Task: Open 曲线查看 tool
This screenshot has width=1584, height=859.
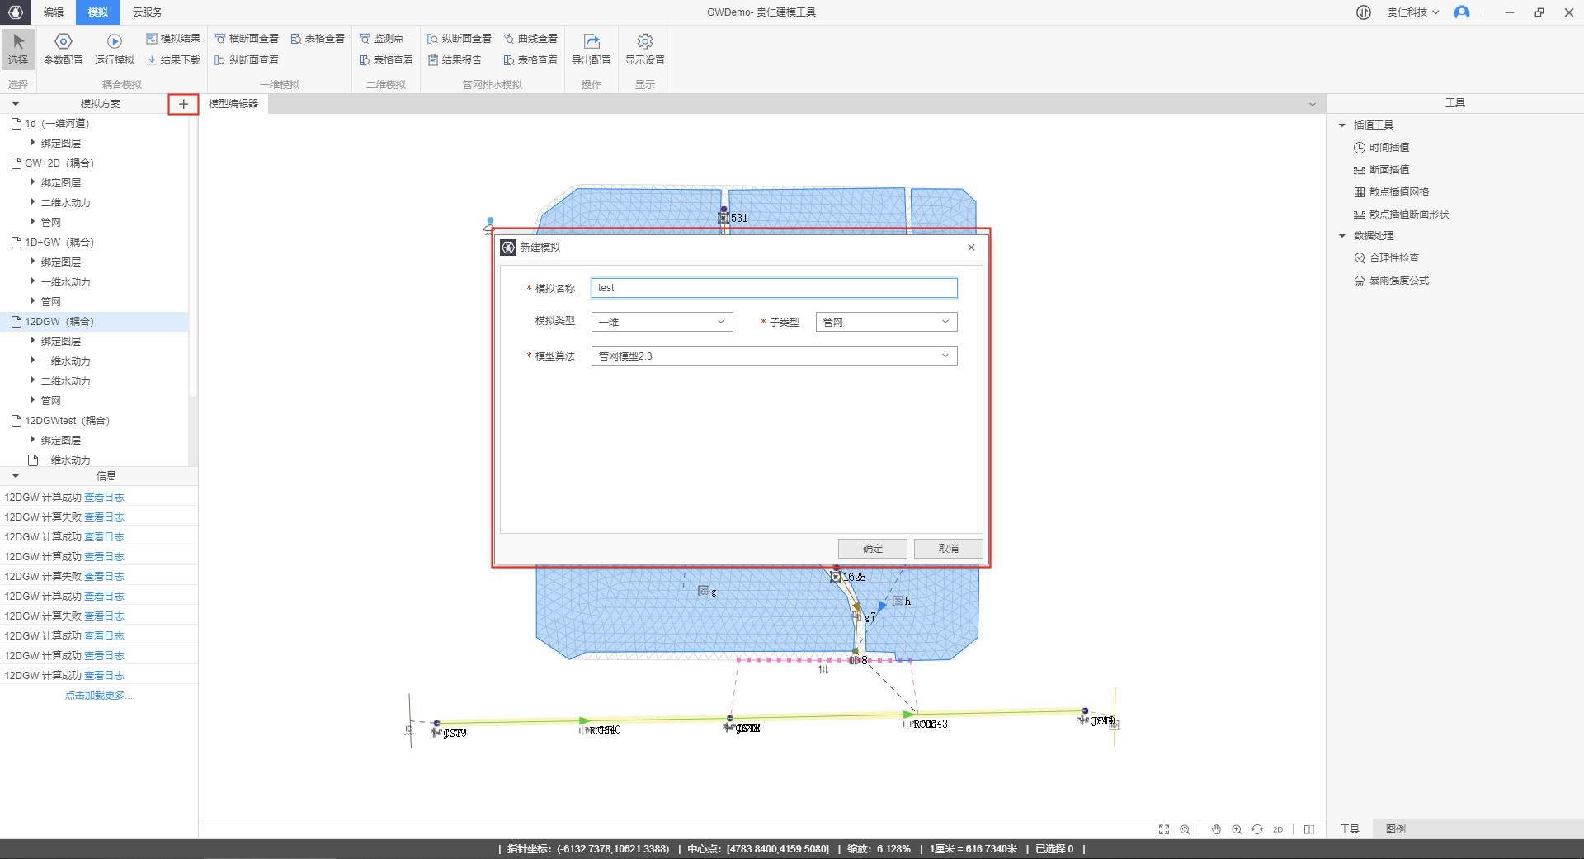Action: click(530, 39)
